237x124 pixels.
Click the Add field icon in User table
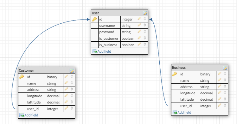pyautogui.click(x=94, y=51)
